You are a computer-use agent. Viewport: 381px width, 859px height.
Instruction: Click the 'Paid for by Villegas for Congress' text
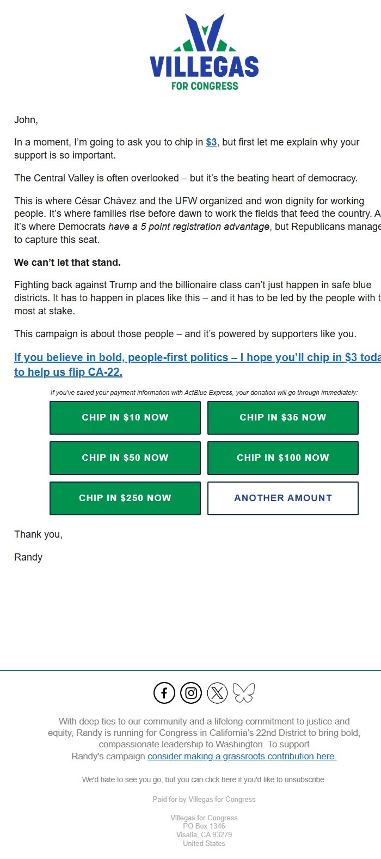point(204,799)
